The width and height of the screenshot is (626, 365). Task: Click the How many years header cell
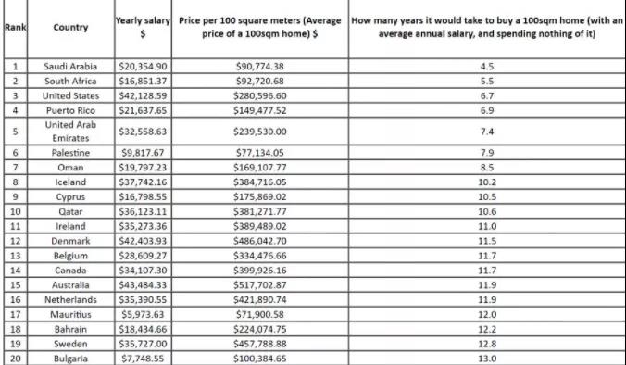pyautogui.click(x=487, y=28)
